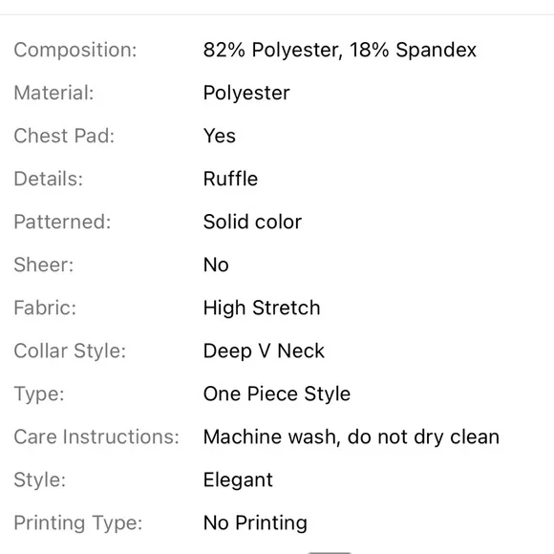Click Machine wash, do not dry clean text
Viewport: 554px width, 554px height.
tap(352, 437)
